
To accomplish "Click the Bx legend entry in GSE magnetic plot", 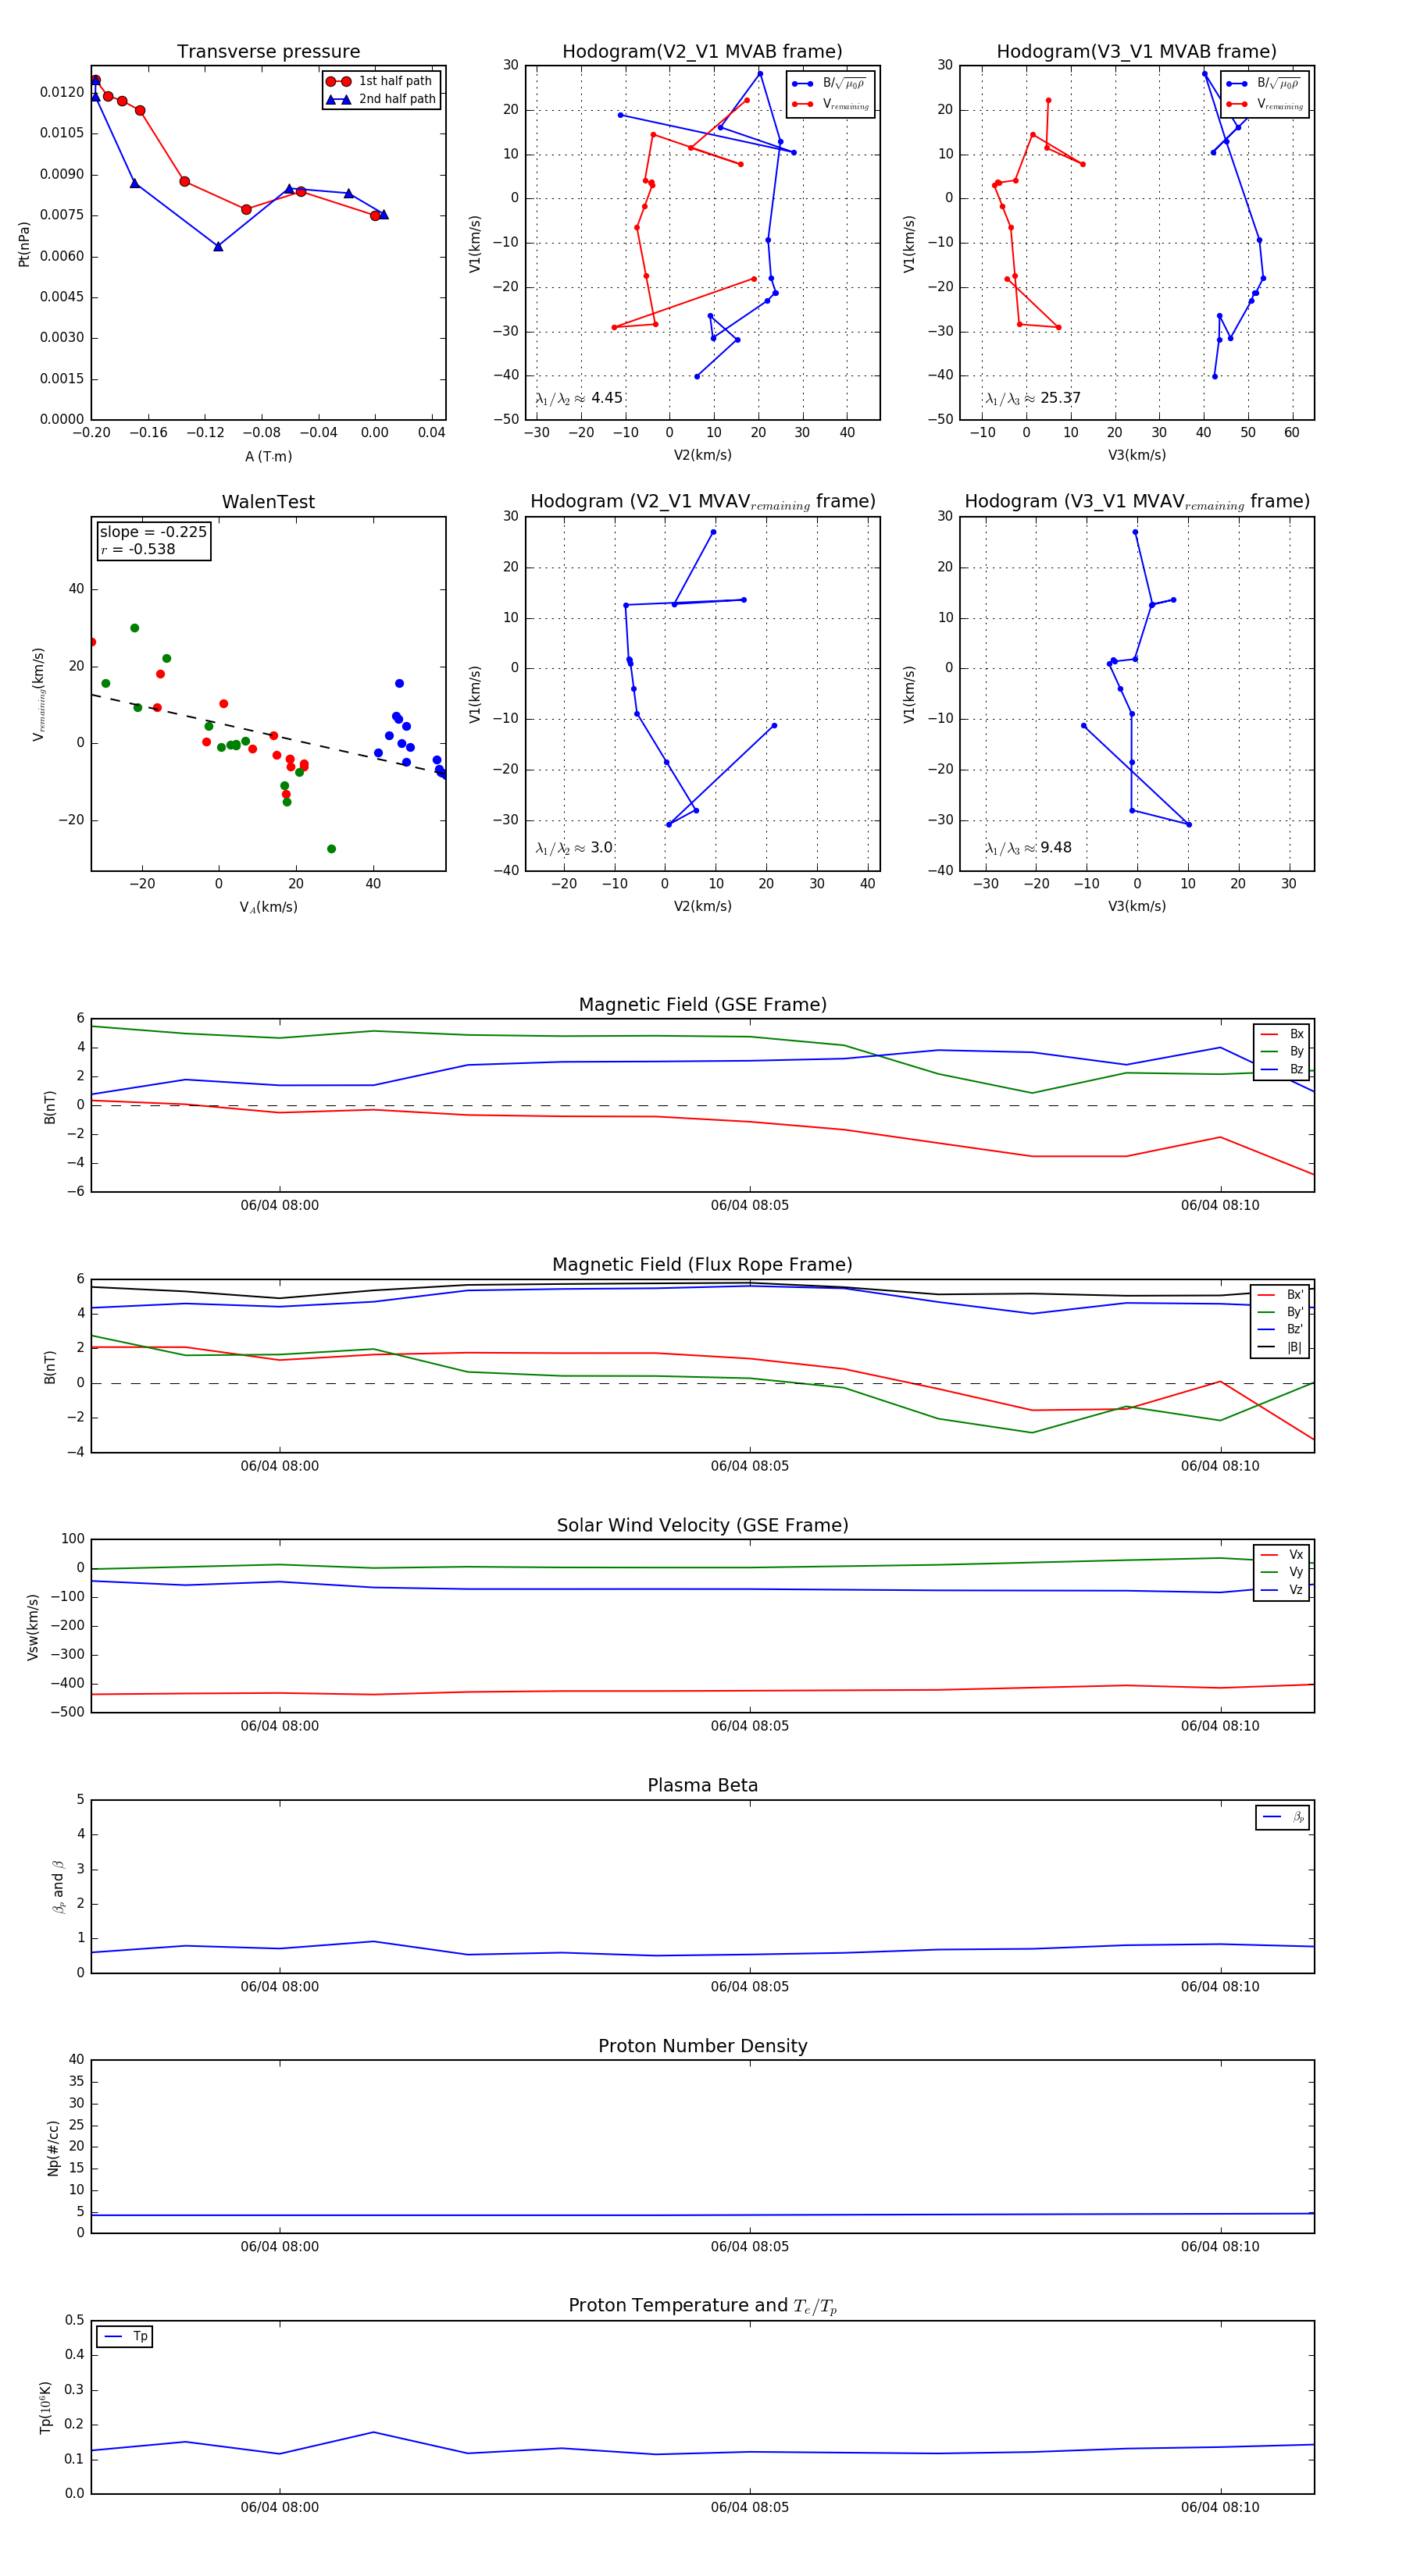I will [1282, 1034].
